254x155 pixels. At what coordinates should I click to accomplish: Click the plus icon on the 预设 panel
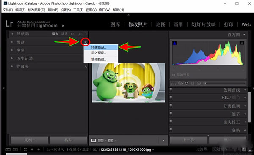click(86, 42)
